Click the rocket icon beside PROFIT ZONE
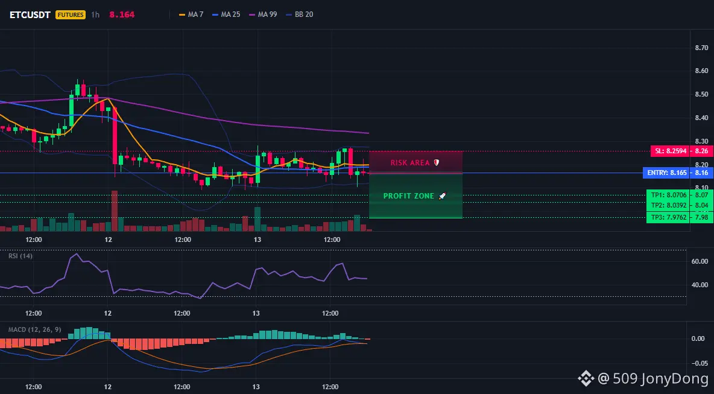 click(x=442, y=196)
